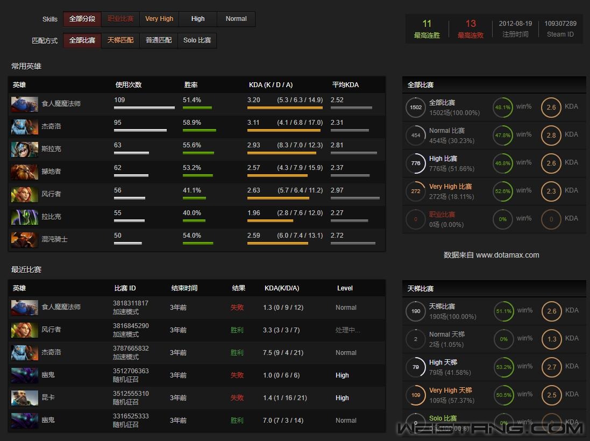Select Solo 比赛 match mode filter
Viewport: 590px width, 441px height.
[197, 40]
